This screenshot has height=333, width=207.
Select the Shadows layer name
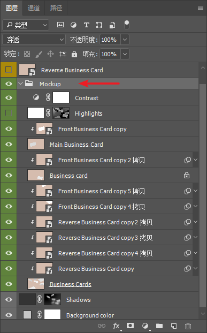pyautogui.click(x=79, y=300)
